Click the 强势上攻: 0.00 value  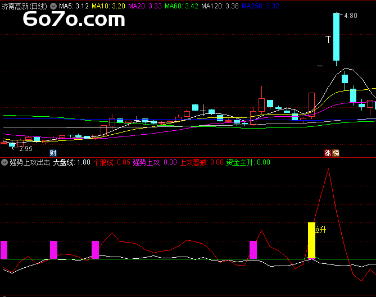(155, 162)
